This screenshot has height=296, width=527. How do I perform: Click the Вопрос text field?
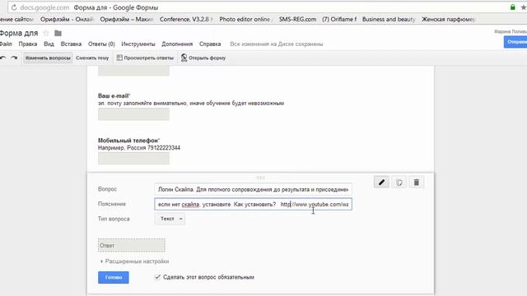tap(253, 189)
